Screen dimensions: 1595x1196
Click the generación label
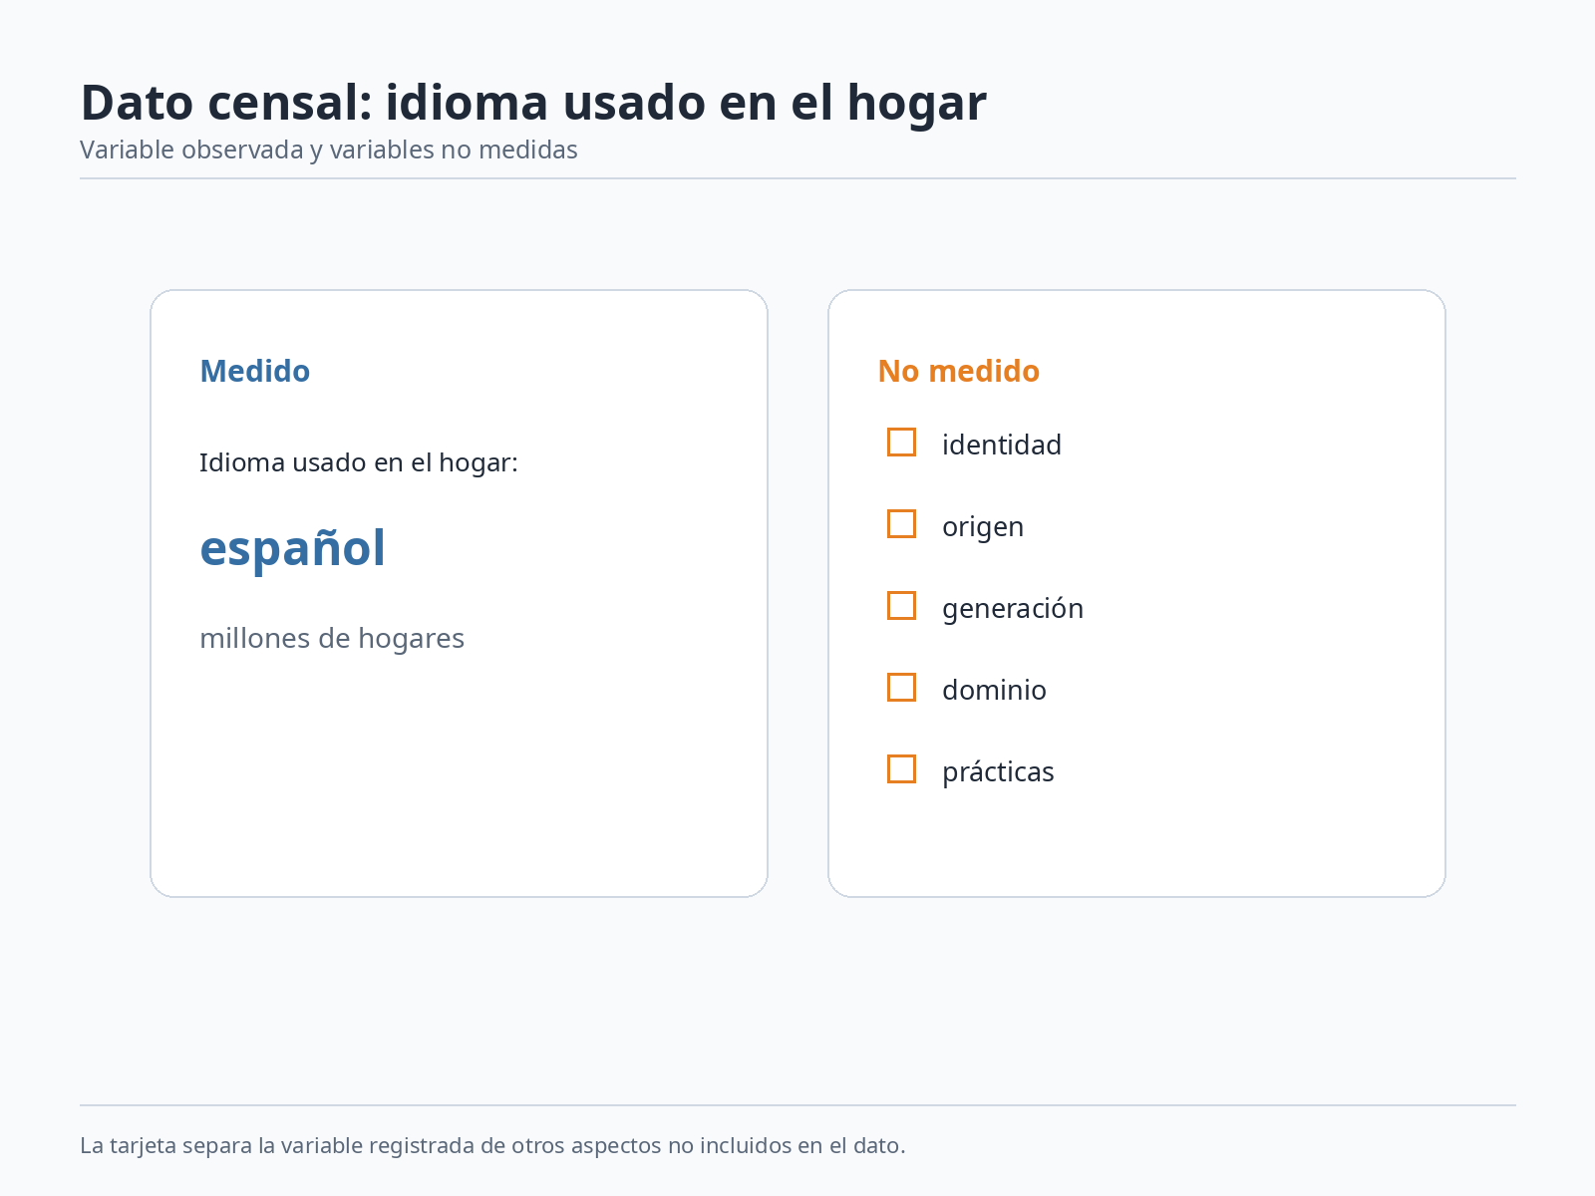pyautogui.click(x=1013, y=609)
